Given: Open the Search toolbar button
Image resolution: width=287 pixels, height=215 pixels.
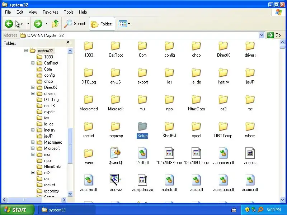Looking at the screenshot, I should 75,24.
